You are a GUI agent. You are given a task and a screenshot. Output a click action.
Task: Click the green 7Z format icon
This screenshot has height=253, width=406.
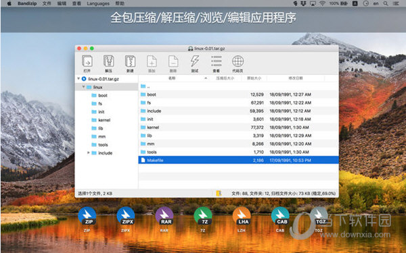tap(203, 216)
